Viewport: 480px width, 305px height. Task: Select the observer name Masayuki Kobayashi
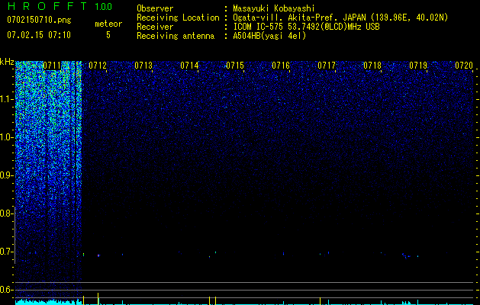tap(274, 8)
